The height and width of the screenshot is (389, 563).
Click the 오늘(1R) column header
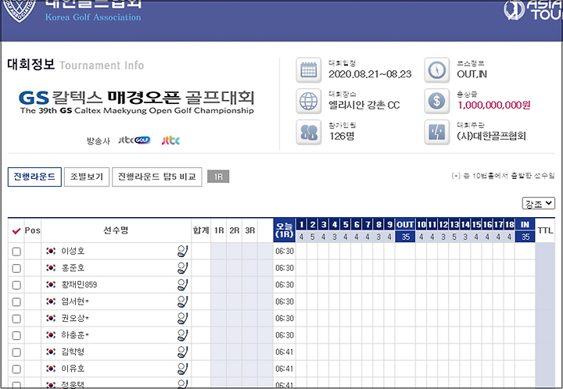285,230
